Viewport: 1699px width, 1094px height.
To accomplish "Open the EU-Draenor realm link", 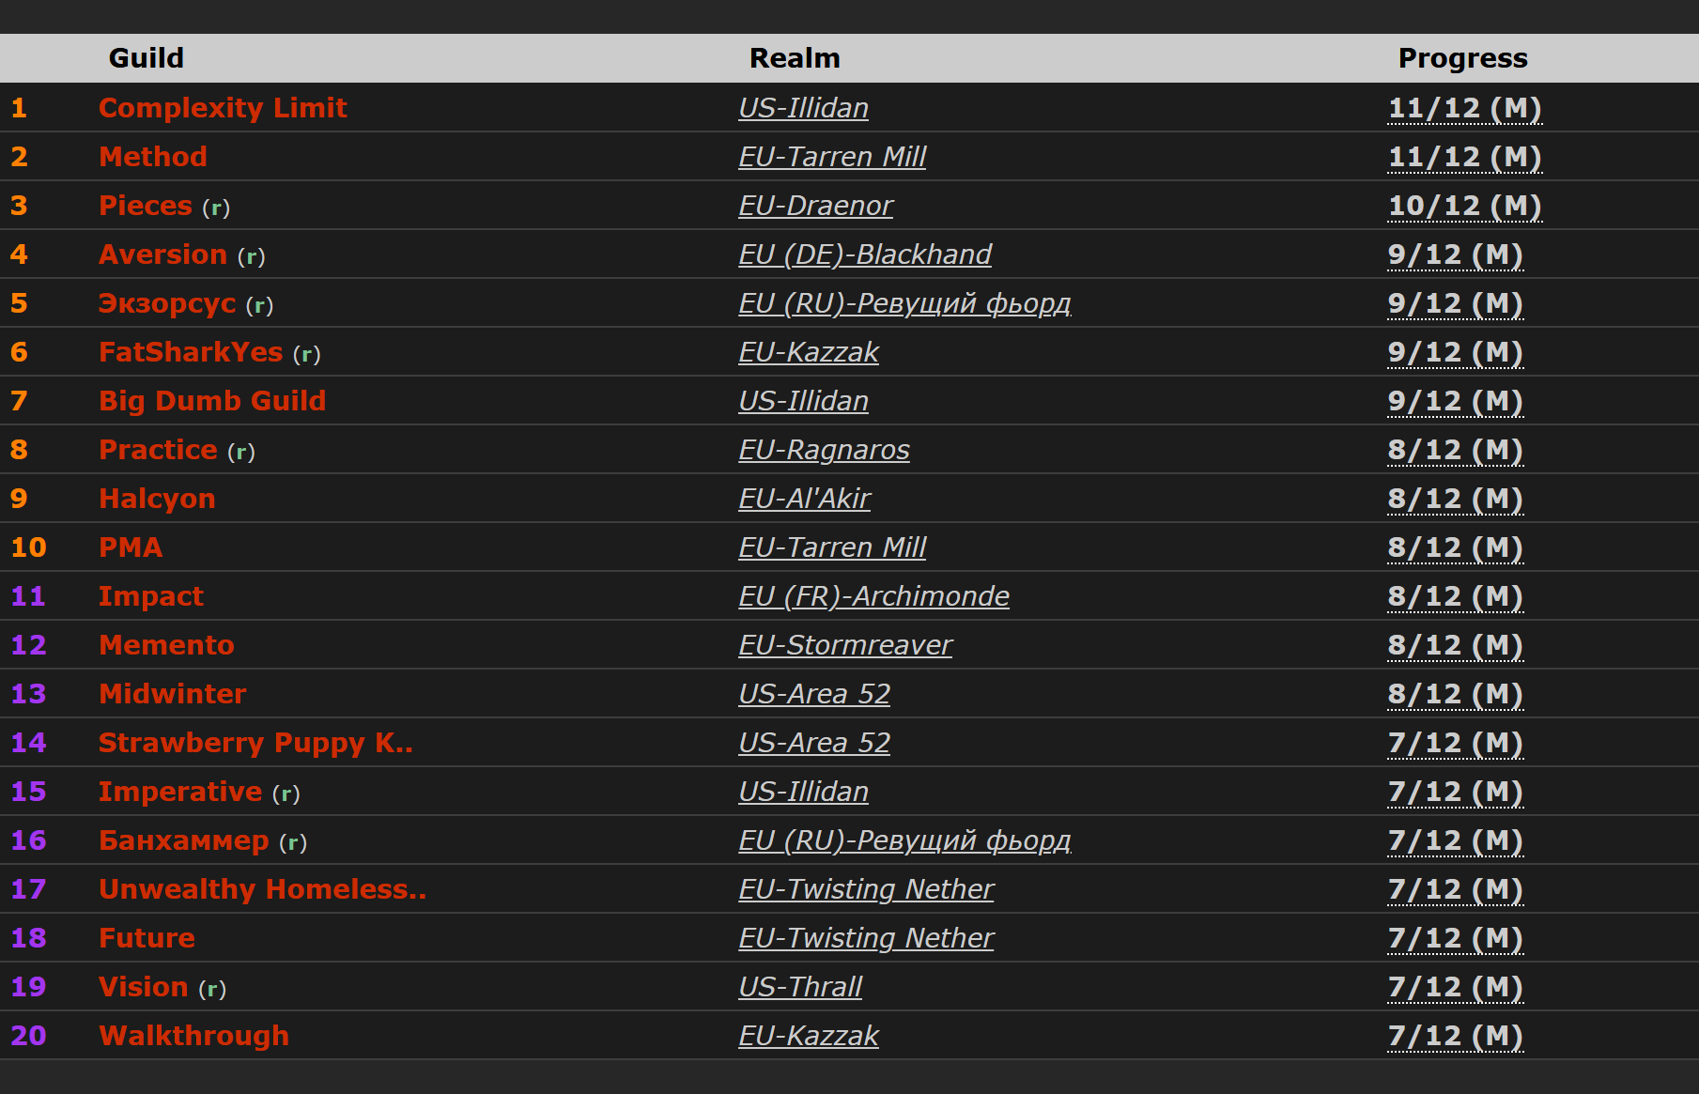I will 815,206.
